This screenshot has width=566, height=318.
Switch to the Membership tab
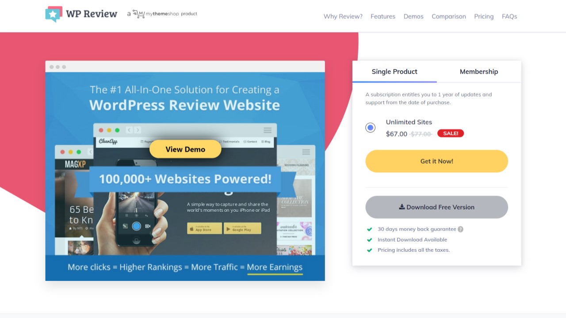(479, 71)
